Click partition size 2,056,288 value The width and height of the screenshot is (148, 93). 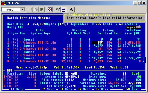[x=133, y=43]
